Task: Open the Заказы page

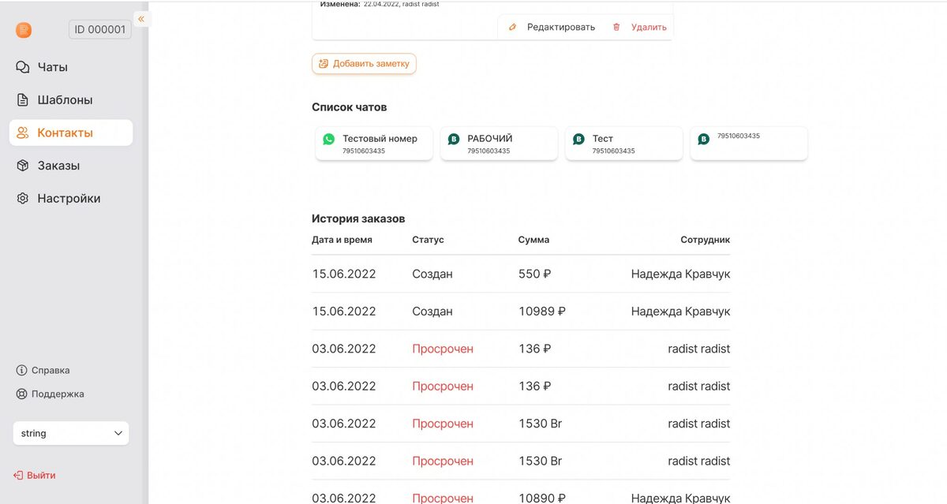Action: point(58,166)
